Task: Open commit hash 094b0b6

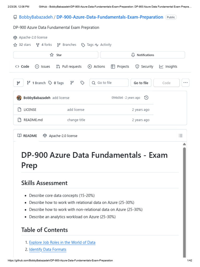Action: tap(117, 98)
